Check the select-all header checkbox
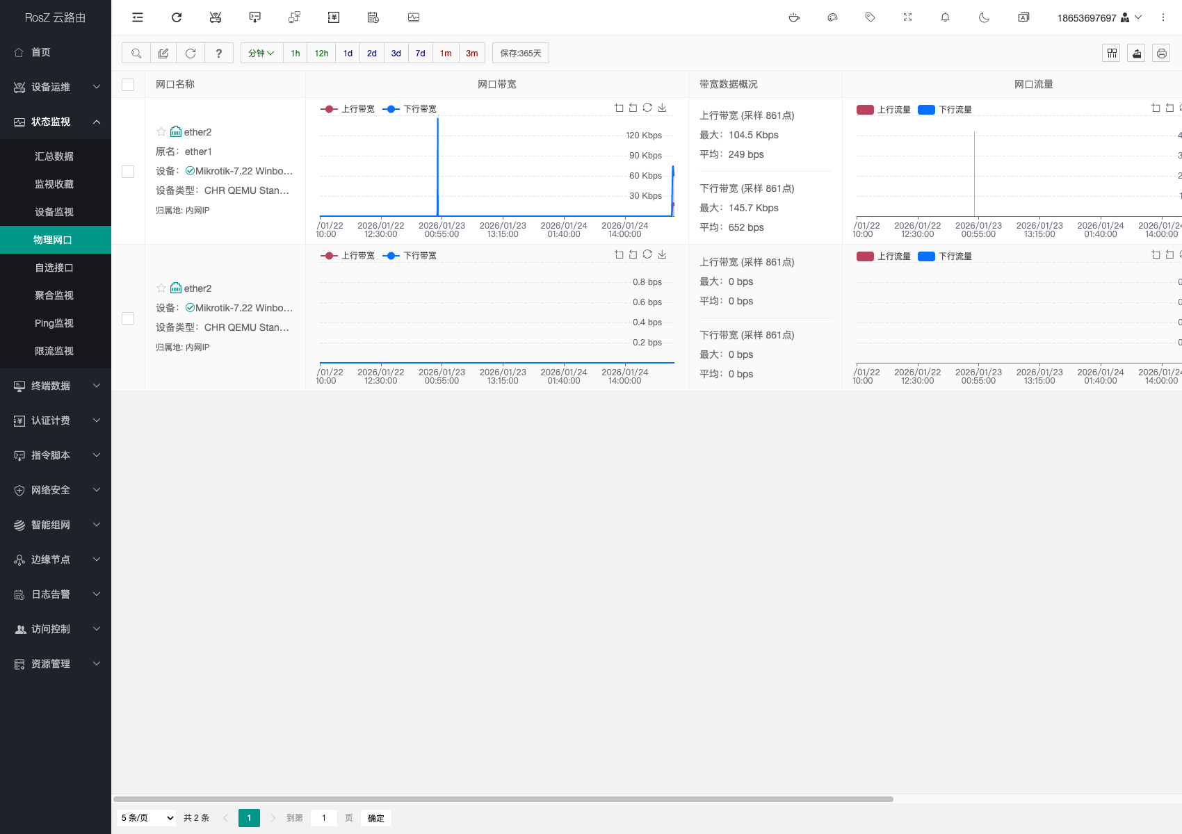The height and width of the screenshot is (834, 1182). click(x=128, y=84)
